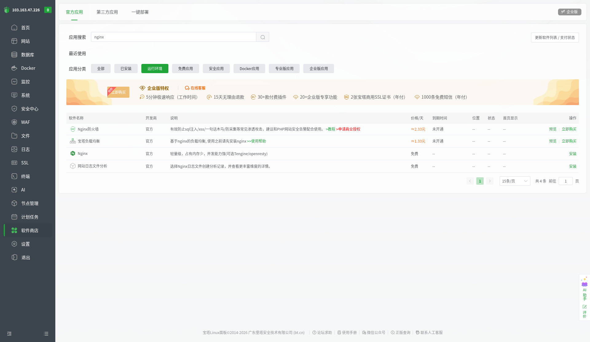This screenshot has height=342, width=590.
Task: Select the 官方应用 tab
Action: (x=74, y=12)
